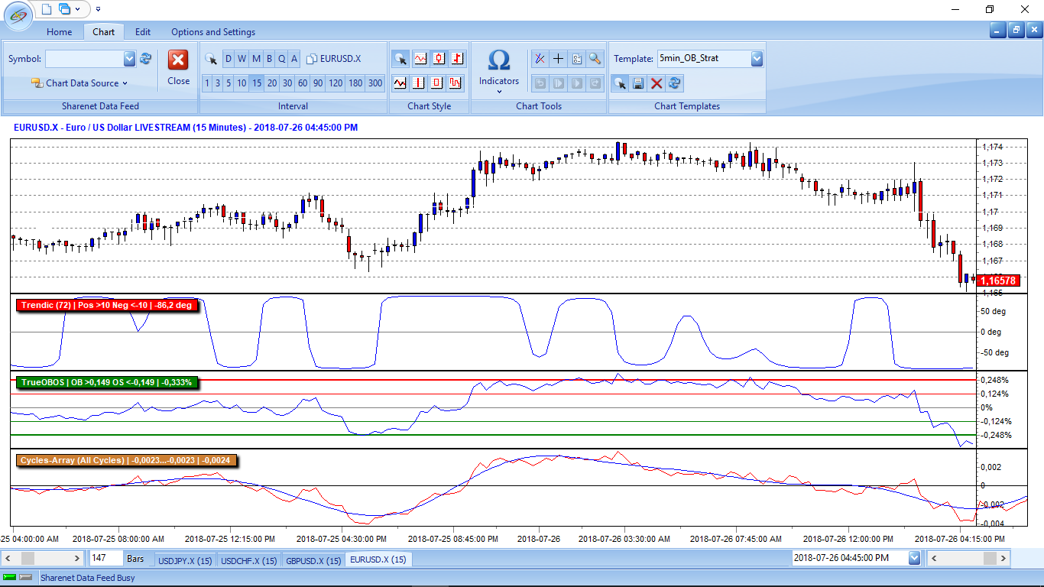Click the Trendic (72) indicator label
The image size is (1044, 587).
tap(106, 305)
